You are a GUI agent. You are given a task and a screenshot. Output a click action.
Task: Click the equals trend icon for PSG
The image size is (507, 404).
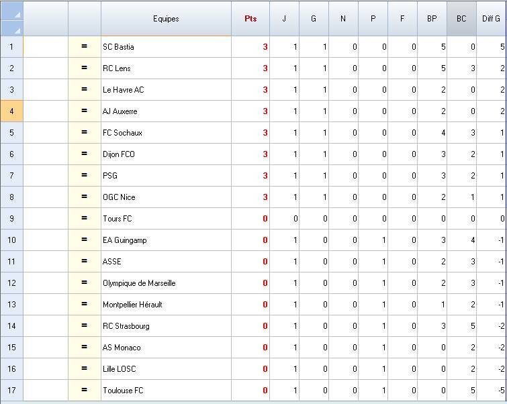(x=85, y=176)
